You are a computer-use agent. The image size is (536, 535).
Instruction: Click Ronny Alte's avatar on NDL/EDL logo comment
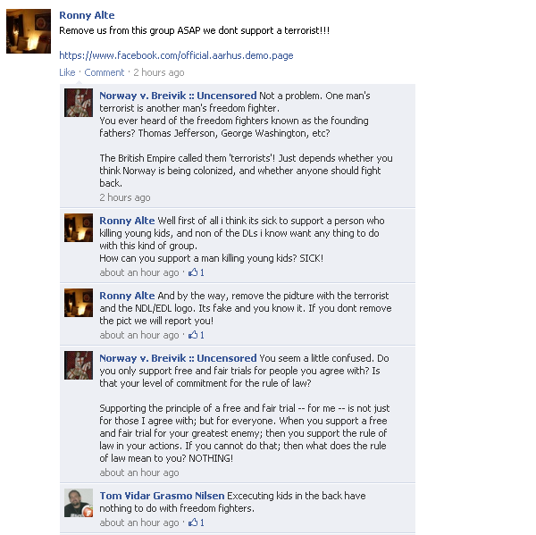(x=79, y=303)
